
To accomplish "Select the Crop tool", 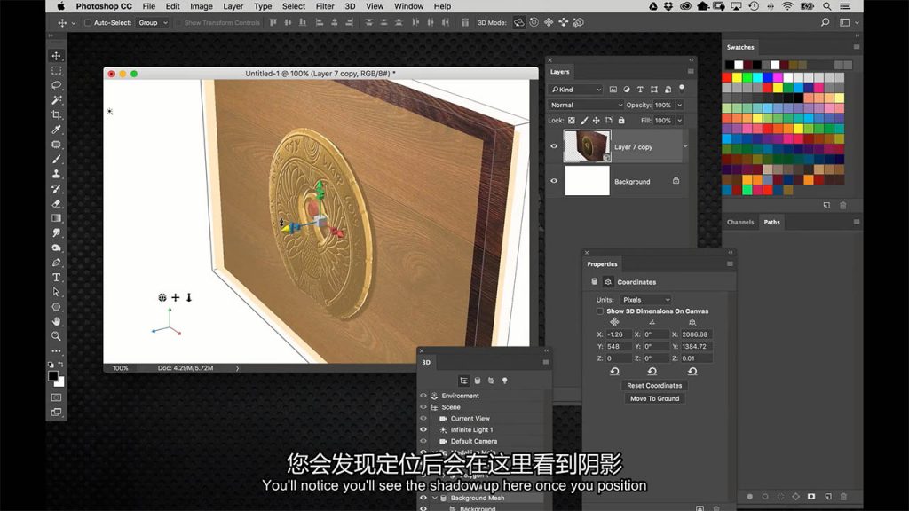I will 56,114.
